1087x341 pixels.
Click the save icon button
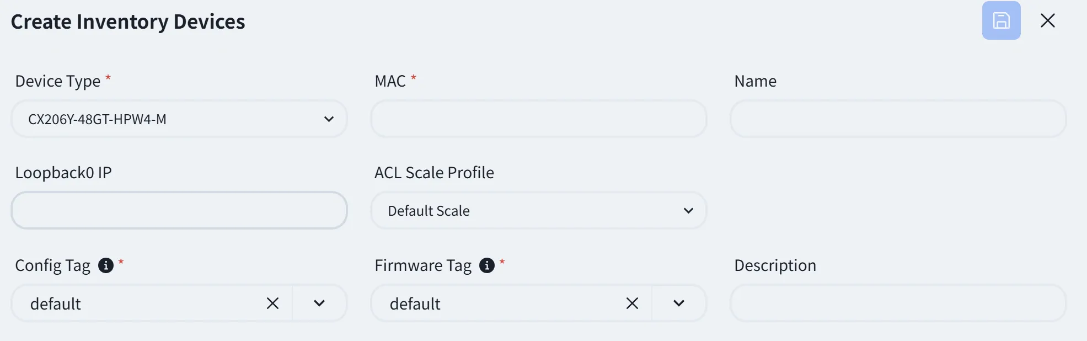(1001, 20)
